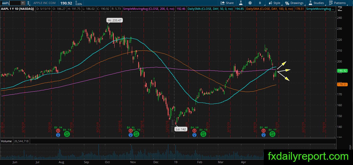Open the Patterns menu
353x165 pixels.
pos(337,3)
